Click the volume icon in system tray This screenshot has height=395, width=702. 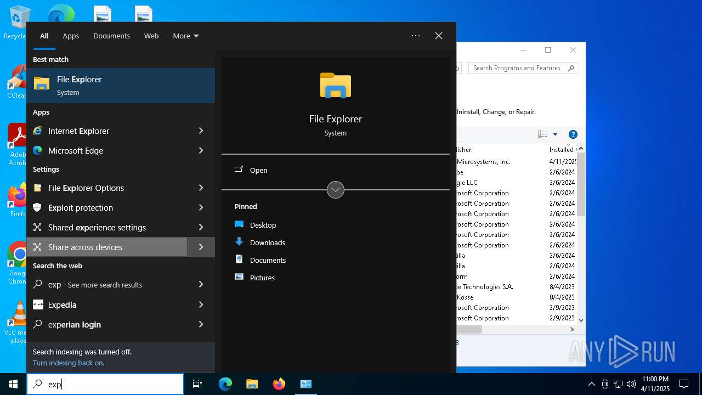tap(631, 384)
